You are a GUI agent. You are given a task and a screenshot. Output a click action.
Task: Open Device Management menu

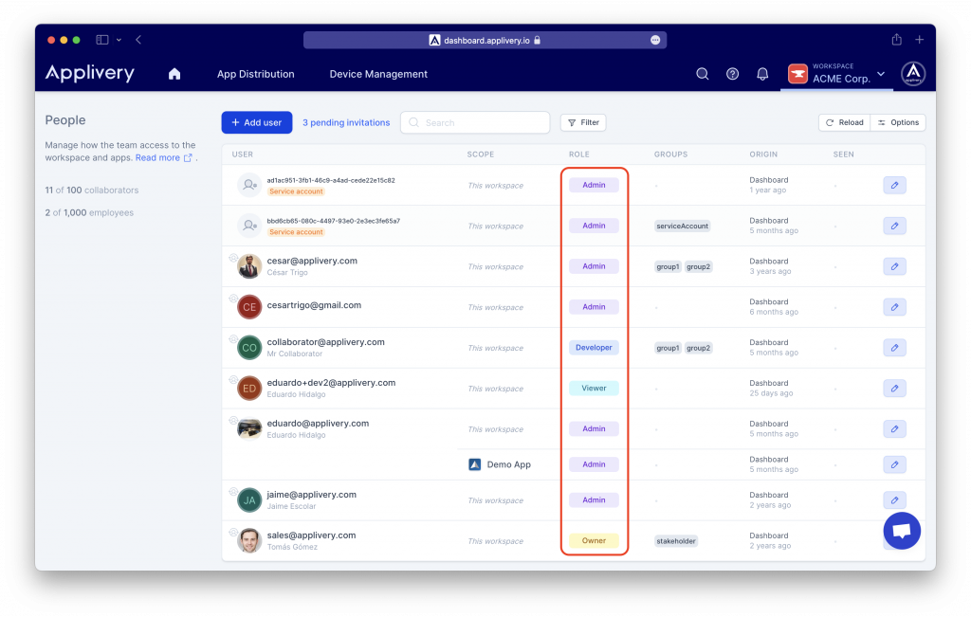coord(378,74)
